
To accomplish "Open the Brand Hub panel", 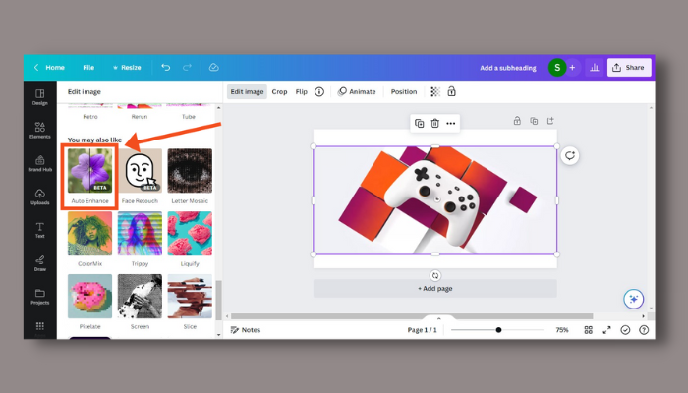I will [x=40, y=163].
